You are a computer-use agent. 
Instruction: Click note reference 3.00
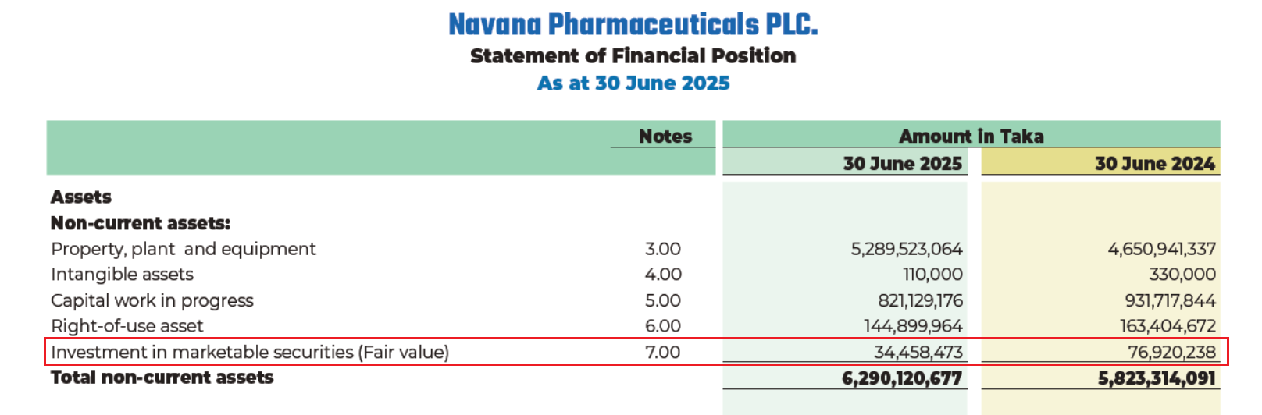pos(662,249)
